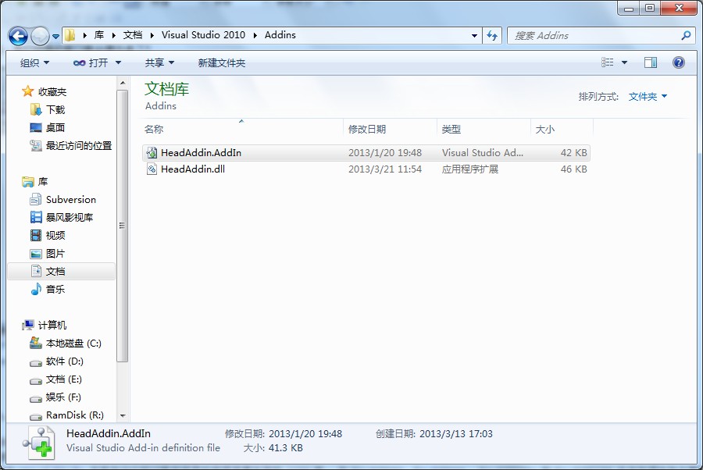Refresh the Addins folder view
703x470 pixels.
pos(492,35)
